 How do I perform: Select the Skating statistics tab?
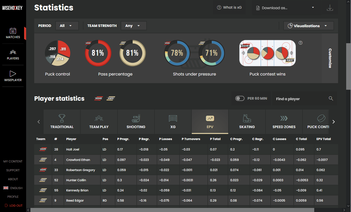[247, 122]
